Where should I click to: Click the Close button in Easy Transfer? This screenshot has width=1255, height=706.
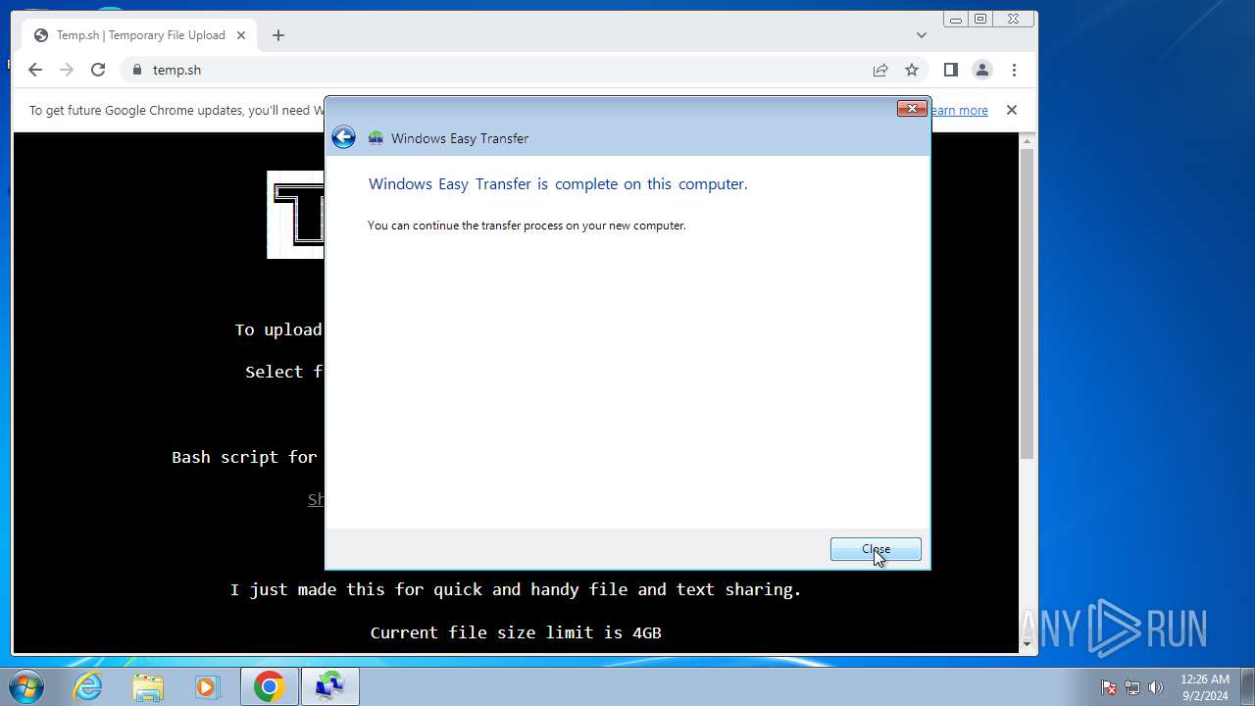[x=876, y=549]
